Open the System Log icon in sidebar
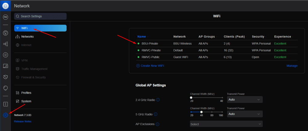 (x=6, y=104)
